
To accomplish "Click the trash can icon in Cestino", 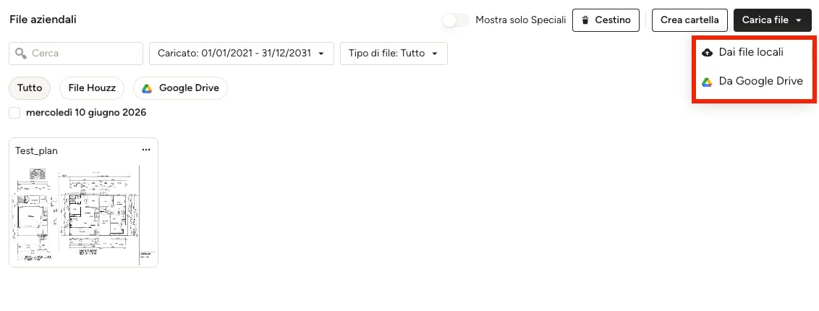I will click(585, 20).
